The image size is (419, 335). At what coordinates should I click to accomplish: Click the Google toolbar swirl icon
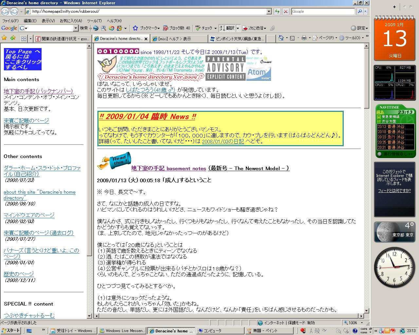coord(111,28)
